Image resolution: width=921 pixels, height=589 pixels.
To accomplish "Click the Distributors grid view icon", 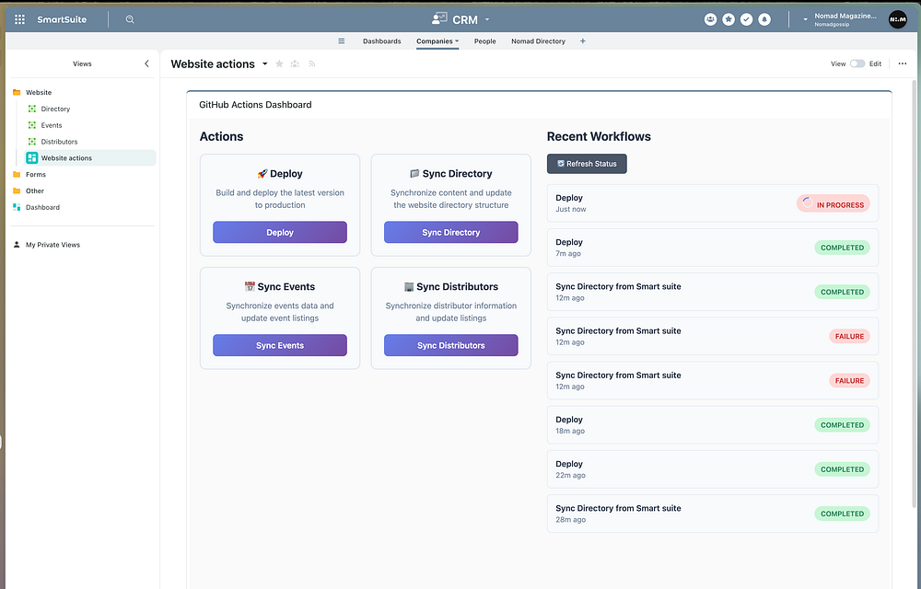I will pyautogui.click(x=32, y=142).
